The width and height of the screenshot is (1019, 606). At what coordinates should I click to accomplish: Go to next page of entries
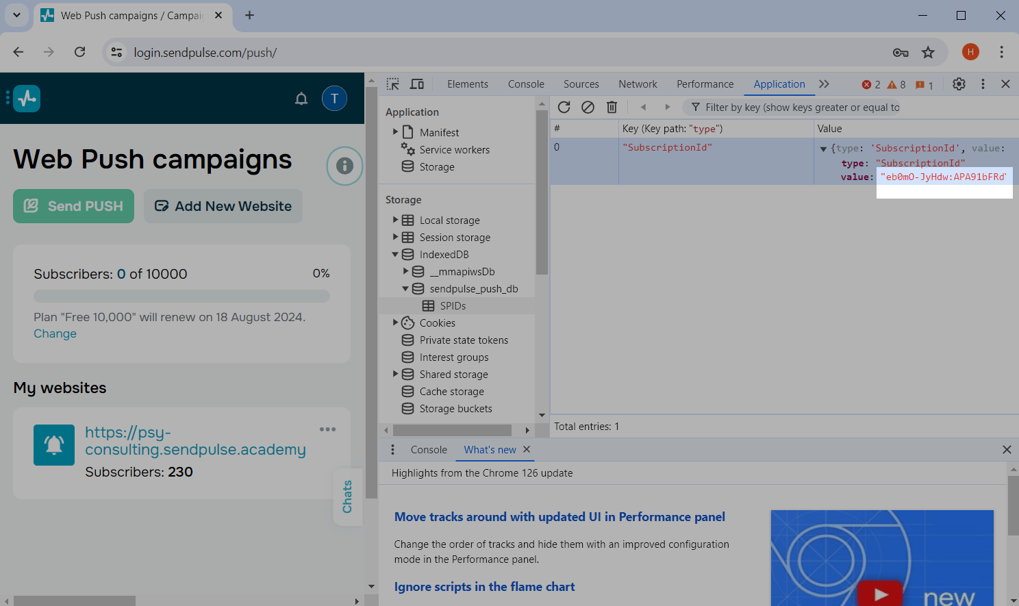tap(668, 107)
